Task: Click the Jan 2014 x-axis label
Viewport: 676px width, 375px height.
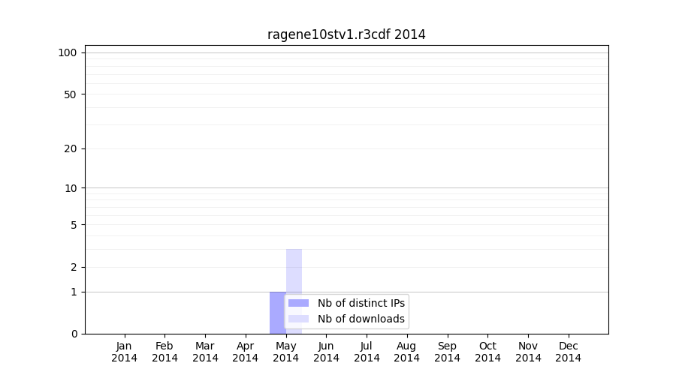Action: coord(125,352)
